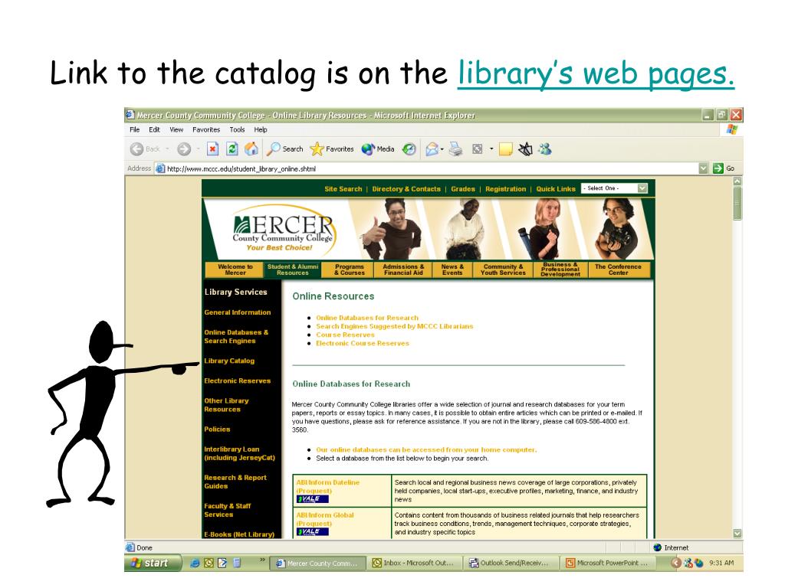
Task: Open the Search magnifier toolbar button
Action: pos(285,149)
